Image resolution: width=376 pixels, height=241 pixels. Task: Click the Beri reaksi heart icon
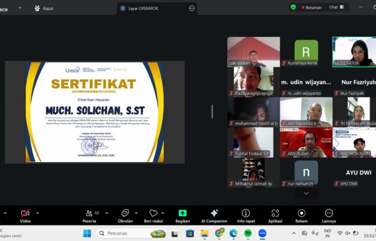coord(154,213)
